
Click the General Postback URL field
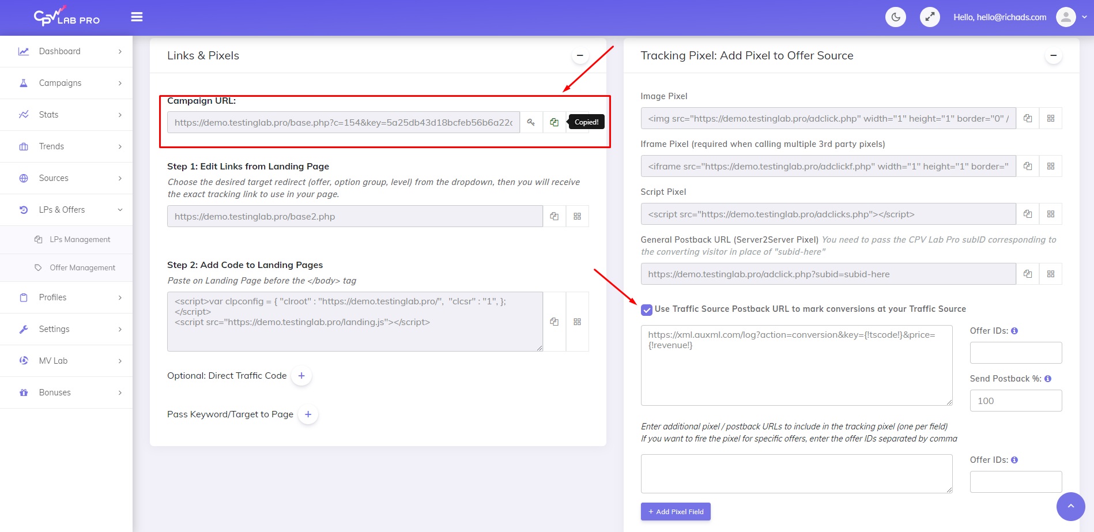828,274
